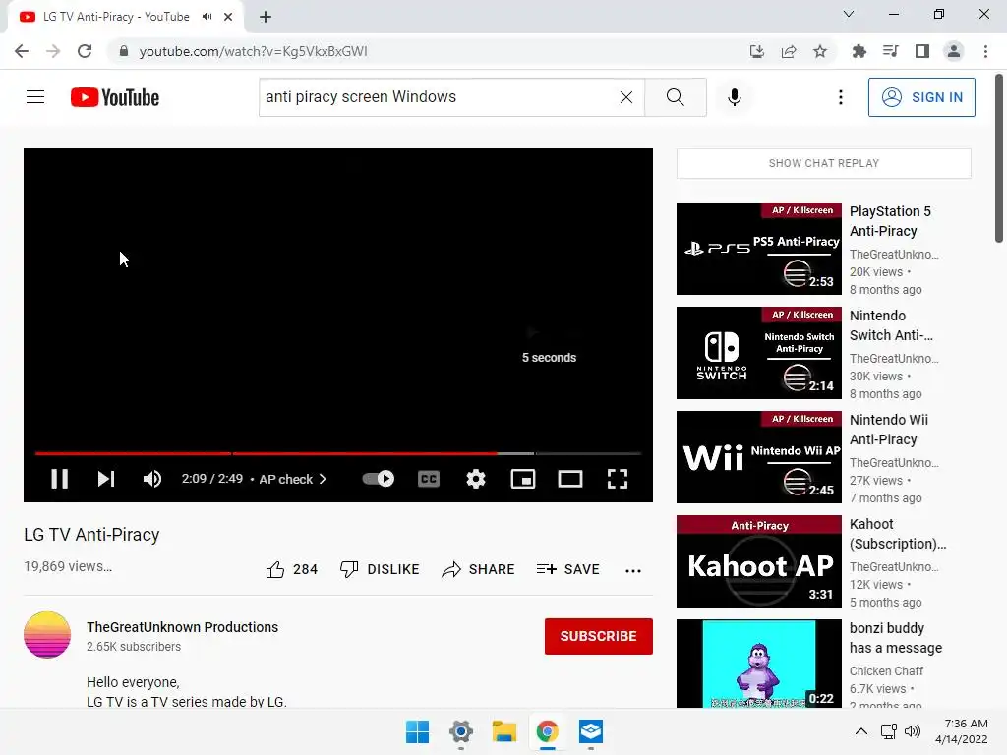Share the video
Image resolution: width=1007 pixels, height=755 pixels.
click(x=479, y=569)
